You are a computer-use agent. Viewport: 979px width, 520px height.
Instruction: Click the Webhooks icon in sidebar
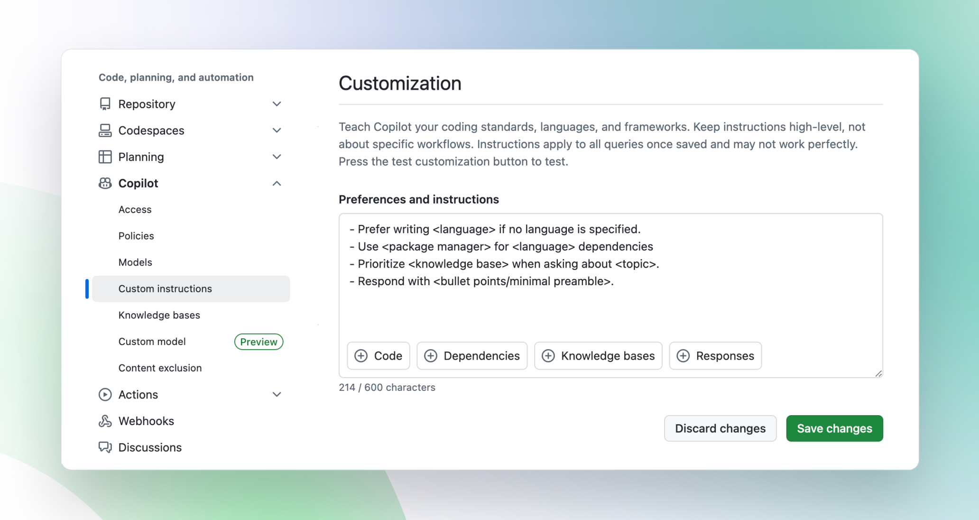click(x=105, y=421)
